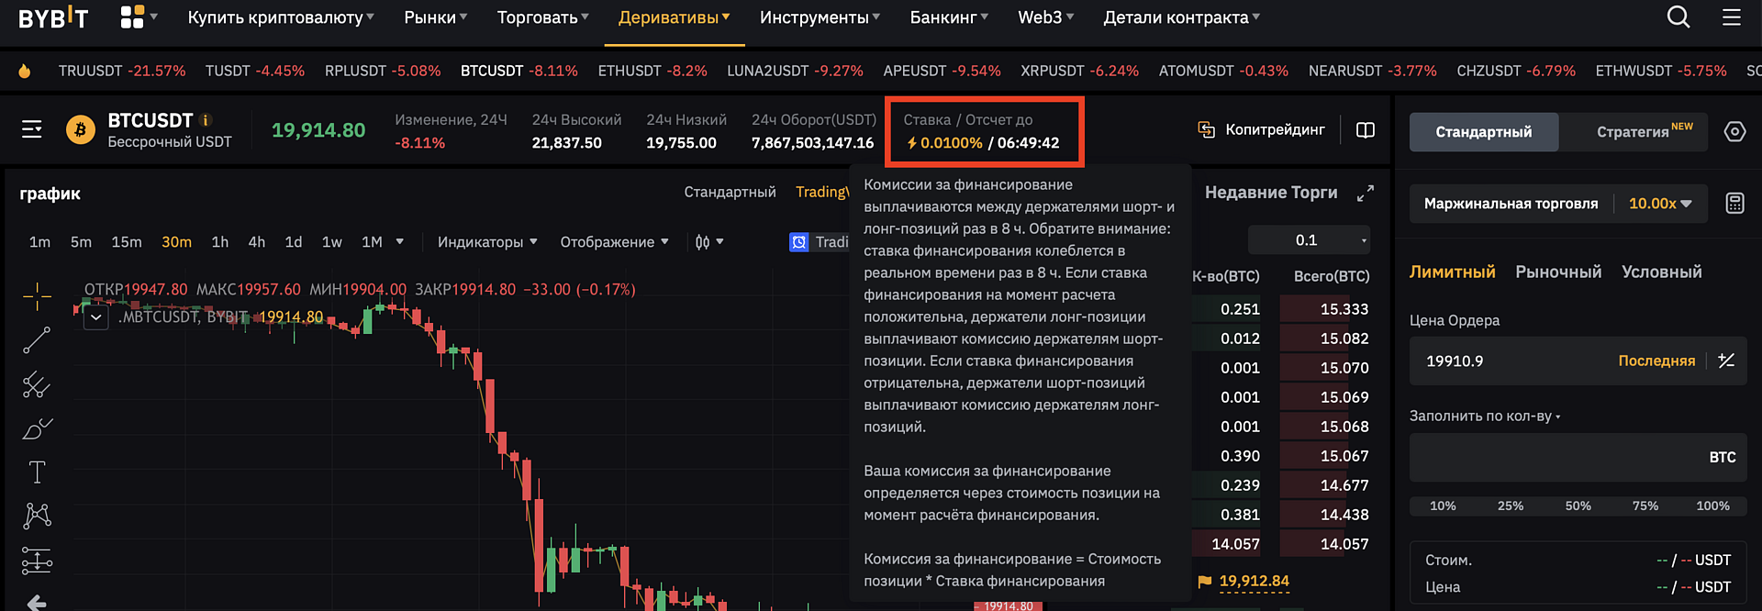Click the info icon next to BTCUSDT

coord(206,119)
